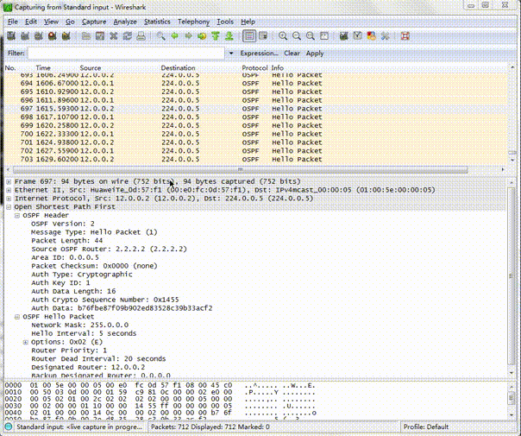Screen dimensions: 521x436
Task: Open a capture file icon
Action: (86, 36)
